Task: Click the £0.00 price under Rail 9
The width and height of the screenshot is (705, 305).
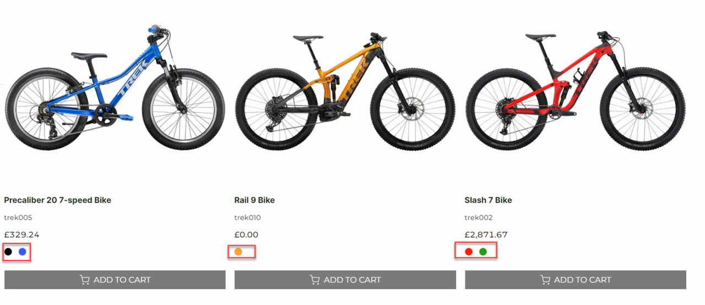Action: 246,235
